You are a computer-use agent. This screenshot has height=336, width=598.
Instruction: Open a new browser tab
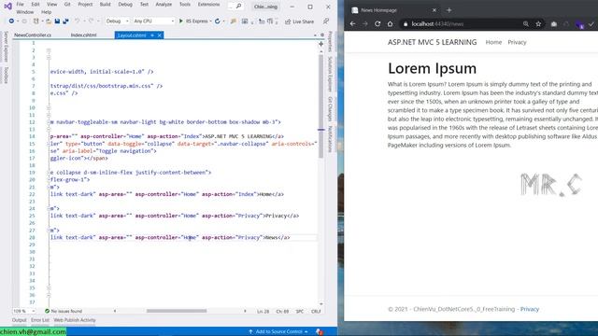[448, 10]
